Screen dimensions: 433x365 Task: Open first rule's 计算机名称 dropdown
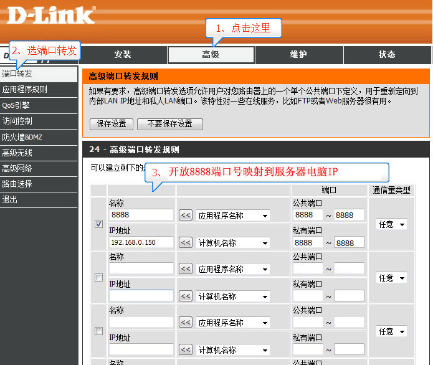pos(233,243)
